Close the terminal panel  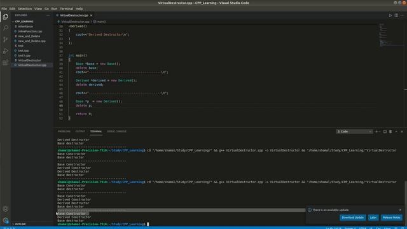402,132
